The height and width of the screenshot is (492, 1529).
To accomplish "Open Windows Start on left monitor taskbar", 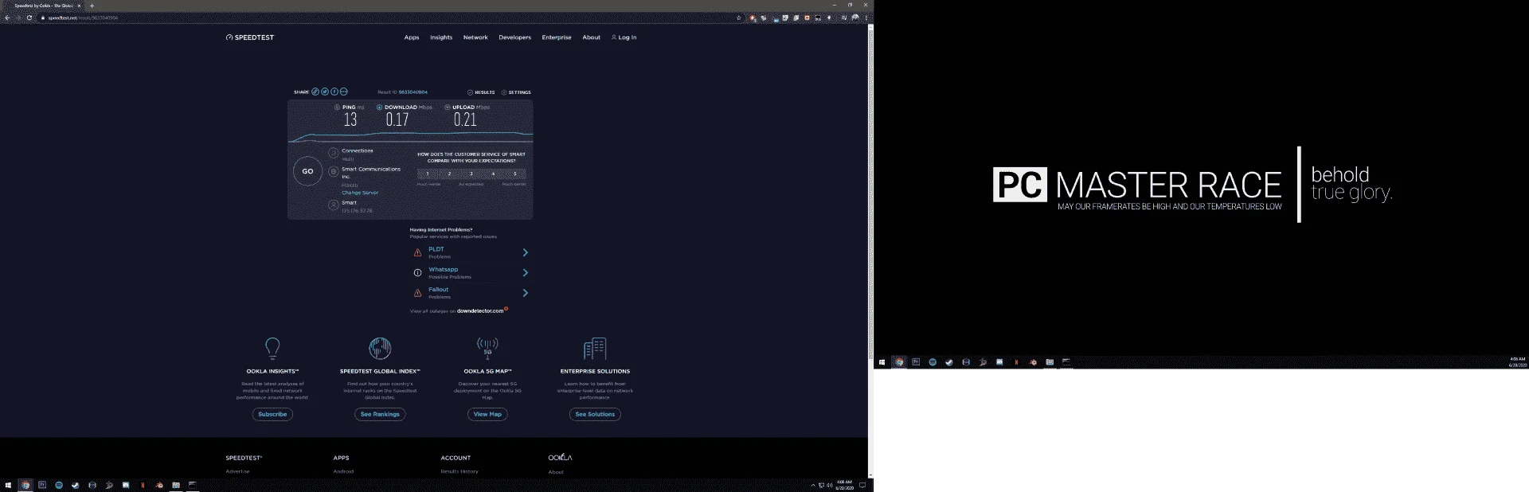I will (x=8, y=485).
